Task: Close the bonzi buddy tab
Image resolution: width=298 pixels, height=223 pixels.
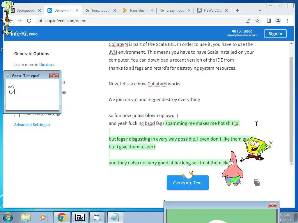Action: [x=115, y=10]
